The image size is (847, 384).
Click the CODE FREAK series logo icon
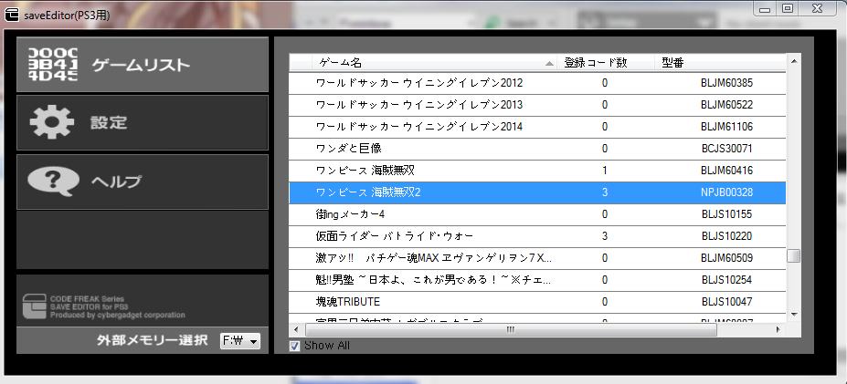[34, 306]
